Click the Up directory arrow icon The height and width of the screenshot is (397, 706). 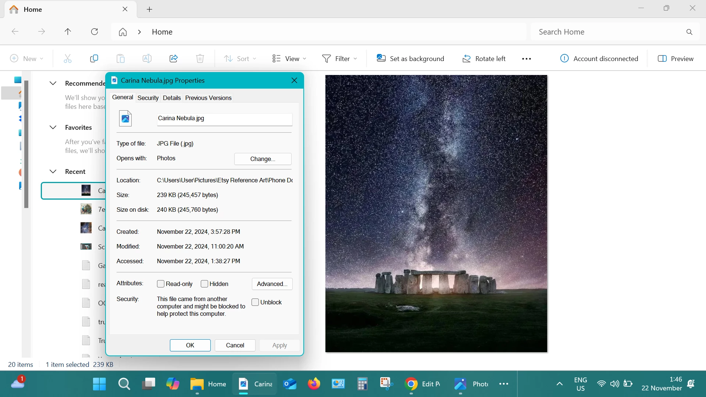click(68, 32)
